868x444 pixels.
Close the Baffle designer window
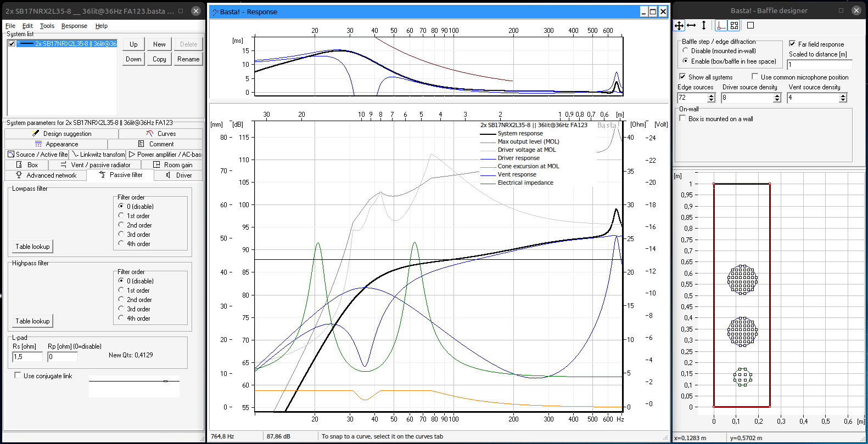point(856,10)
